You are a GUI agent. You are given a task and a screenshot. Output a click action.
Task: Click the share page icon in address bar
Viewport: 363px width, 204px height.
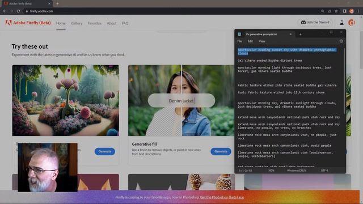(x=329, y=11)
